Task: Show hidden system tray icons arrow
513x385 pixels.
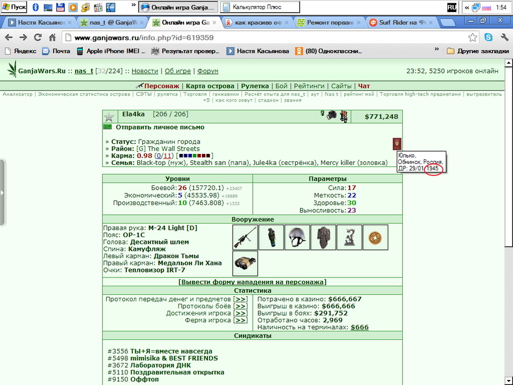Action: [x=467, y=7]
